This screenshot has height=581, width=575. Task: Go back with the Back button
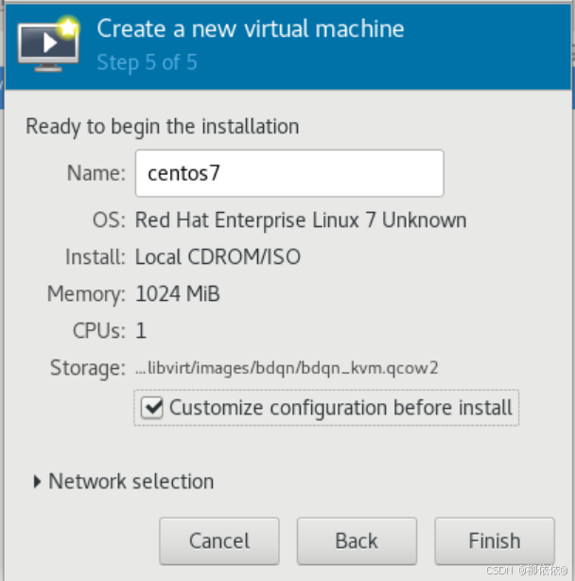coord(357,540)
